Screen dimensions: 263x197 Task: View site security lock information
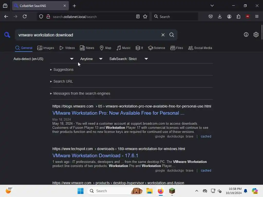click(x=48, y=16)
